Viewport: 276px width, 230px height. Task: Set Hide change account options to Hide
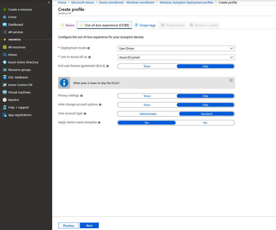click(x=206, y=105)
